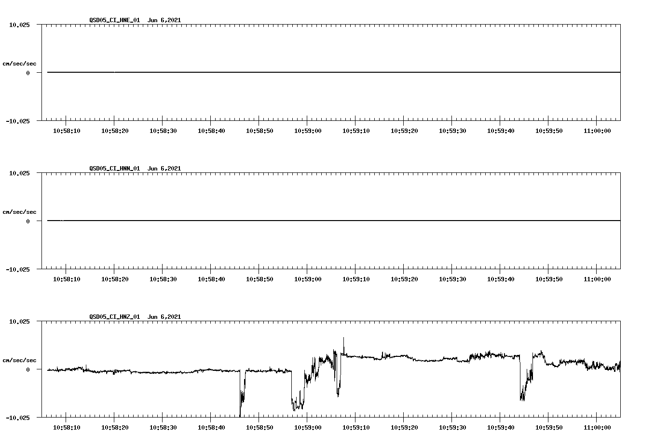Click the cm/sec/sec unit label of HNE plot
The width and height of the screenshot is (655, 445).
click(19, 64)
